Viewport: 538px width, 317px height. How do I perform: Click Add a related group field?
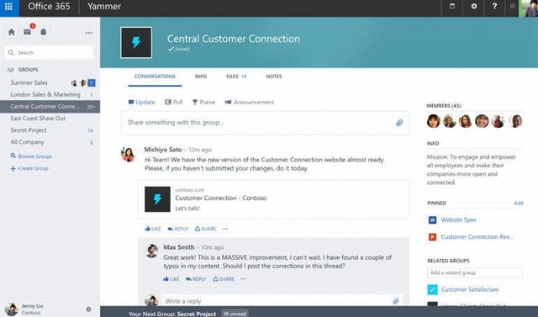[x=475, y=272]
